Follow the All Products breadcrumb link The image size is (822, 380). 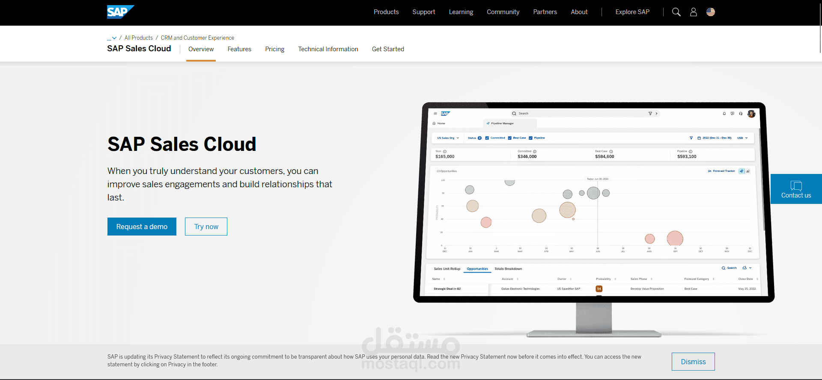[139, 38]
